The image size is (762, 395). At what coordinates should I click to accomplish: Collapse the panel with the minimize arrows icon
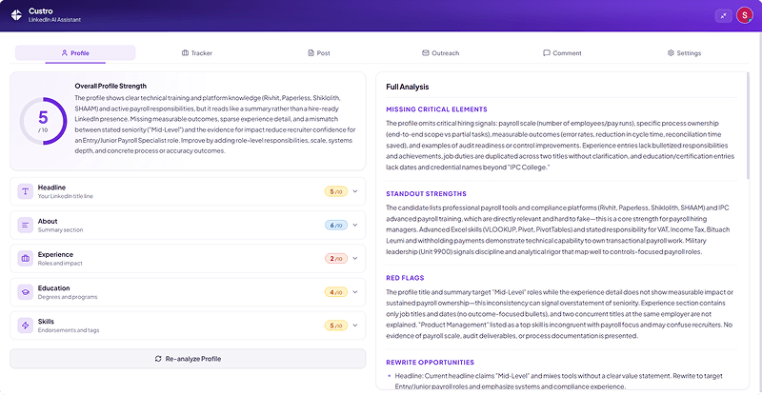pyautogui.click(x=724, y=15)
